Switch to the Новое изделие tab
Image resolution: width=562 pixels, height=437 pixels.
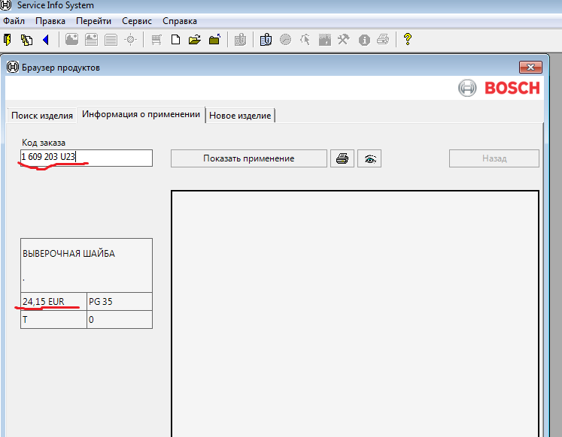(x=240, y=116)
